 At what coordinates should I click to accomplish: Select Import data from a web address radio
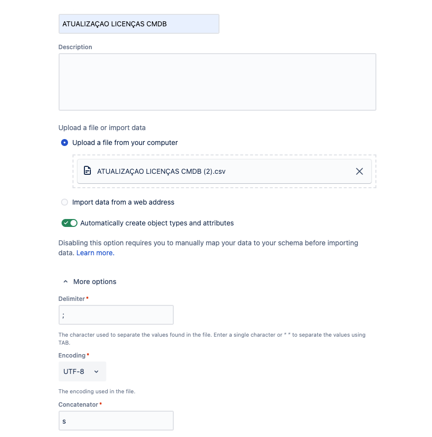point(65,202)
